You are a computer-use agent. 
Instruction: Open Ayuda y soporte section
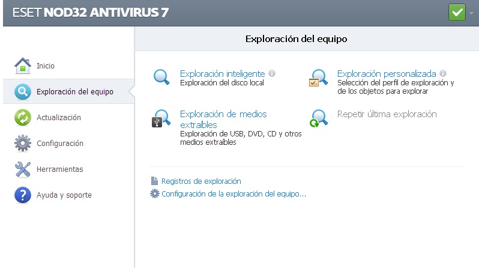[64, 195]
